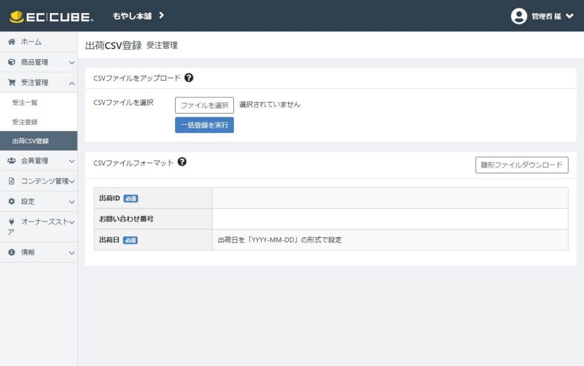The image size is (584, 366).
Task: Open the 管理者 様 dropdown arrow
Action: point(569,16)
